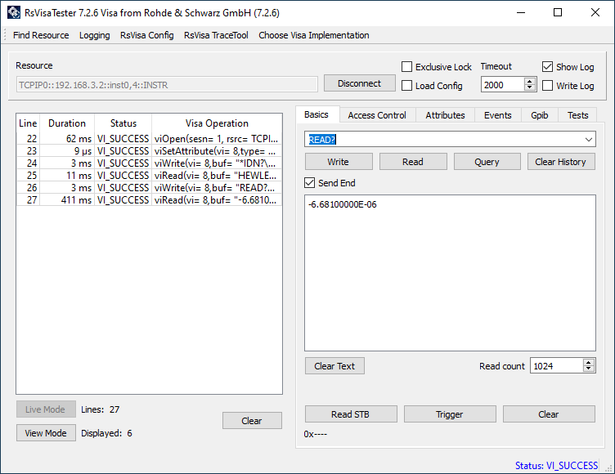Viewport: 615px width, 474px height.
Task: Click the View Mode button
Action: [x=46, y=433]
